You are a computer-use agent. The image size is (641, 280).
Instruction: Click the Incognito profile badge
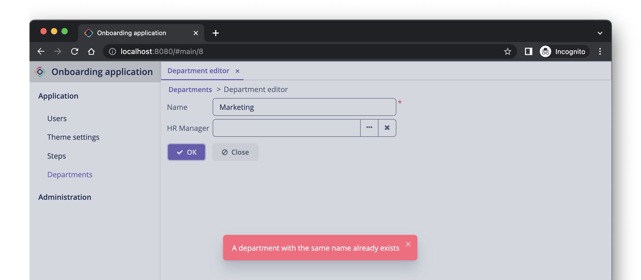[564, 51]
